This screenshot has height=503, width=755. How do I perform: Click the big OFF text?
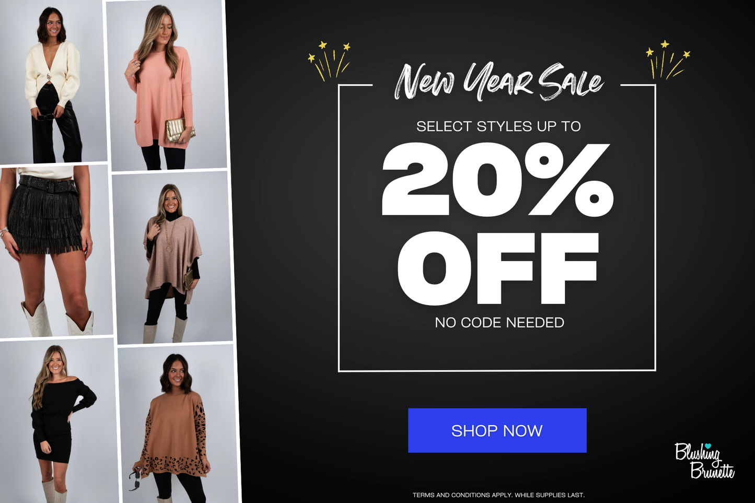pyautogui.click(x=497, y=268)
